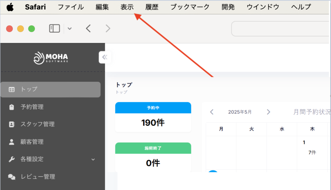Click the Safari back arrow

88,29
